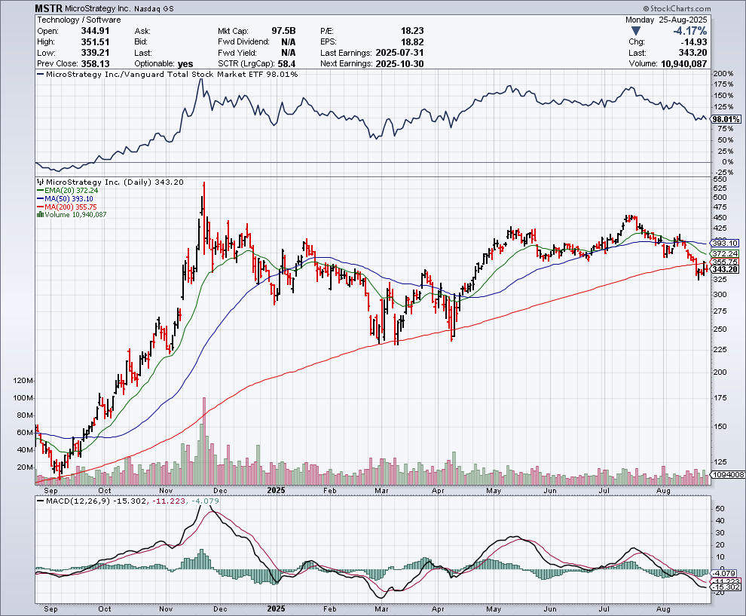The height and width of the screenshot is (616, 746).
Task: Click the Technology / Software sector label
Action: click(79, 20)
